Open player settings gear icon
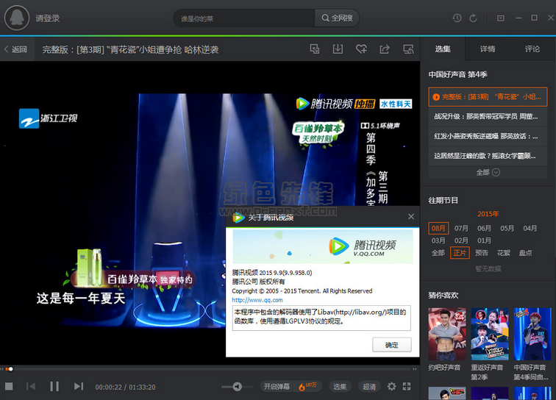The image size is (556, 400). tap(391, 387)
